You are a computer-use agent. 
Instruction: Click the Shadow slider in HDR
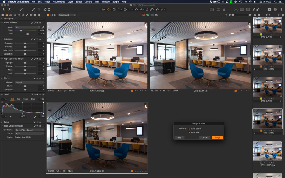coord(25,66)
